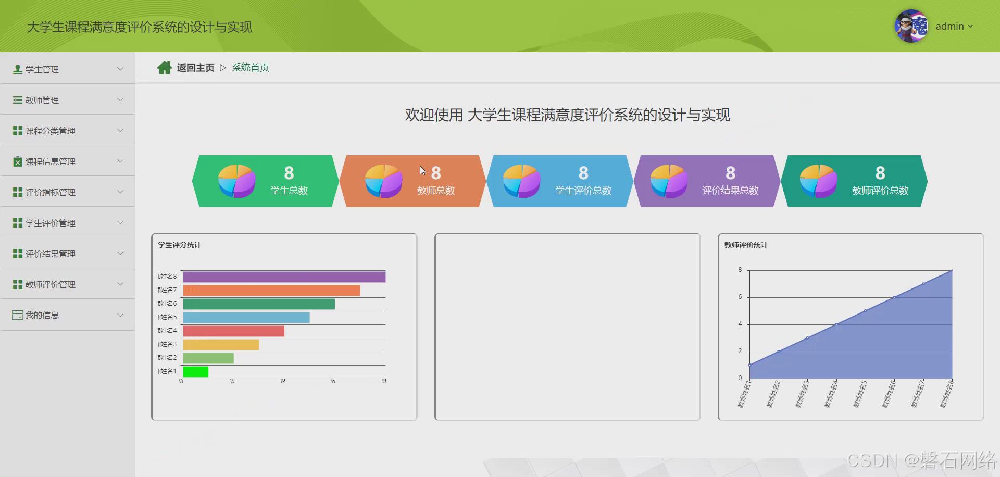Click the 课程分类管理 grid icon
1000x477 pixels.
pyautogui.click(x=17, y=130)
